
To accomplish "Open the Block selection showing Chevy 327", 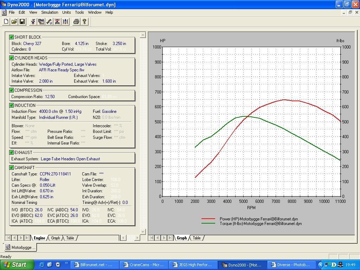I will click(x=32, y=43).
